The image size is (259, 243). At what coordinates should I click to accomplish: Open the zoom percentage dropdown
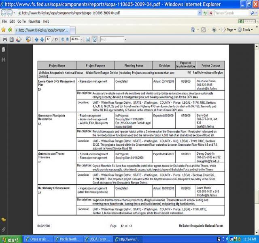[82, 39]
